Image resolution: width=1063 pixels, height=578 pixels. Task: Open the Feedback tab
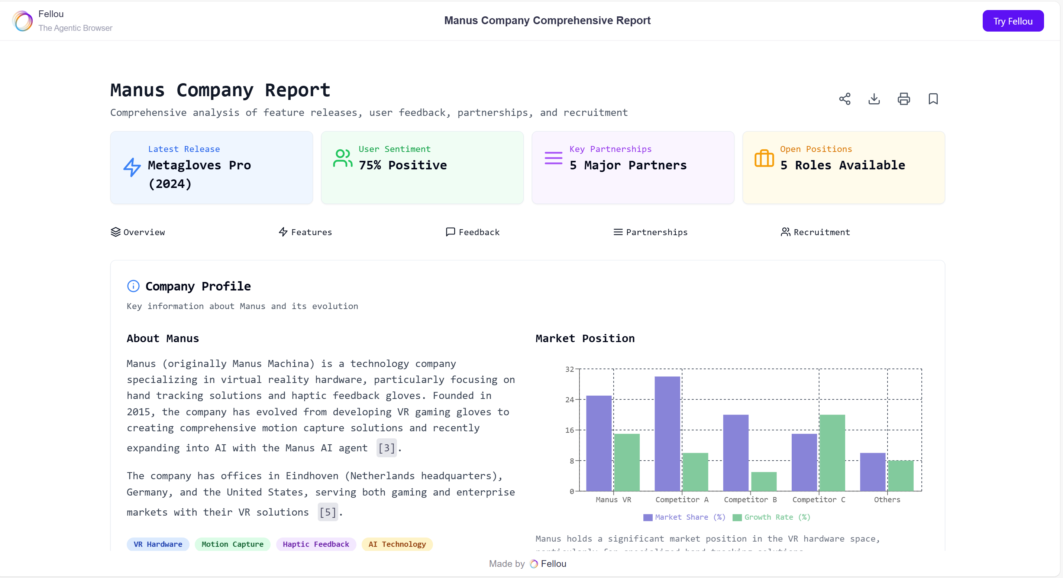tap(473, 232)
